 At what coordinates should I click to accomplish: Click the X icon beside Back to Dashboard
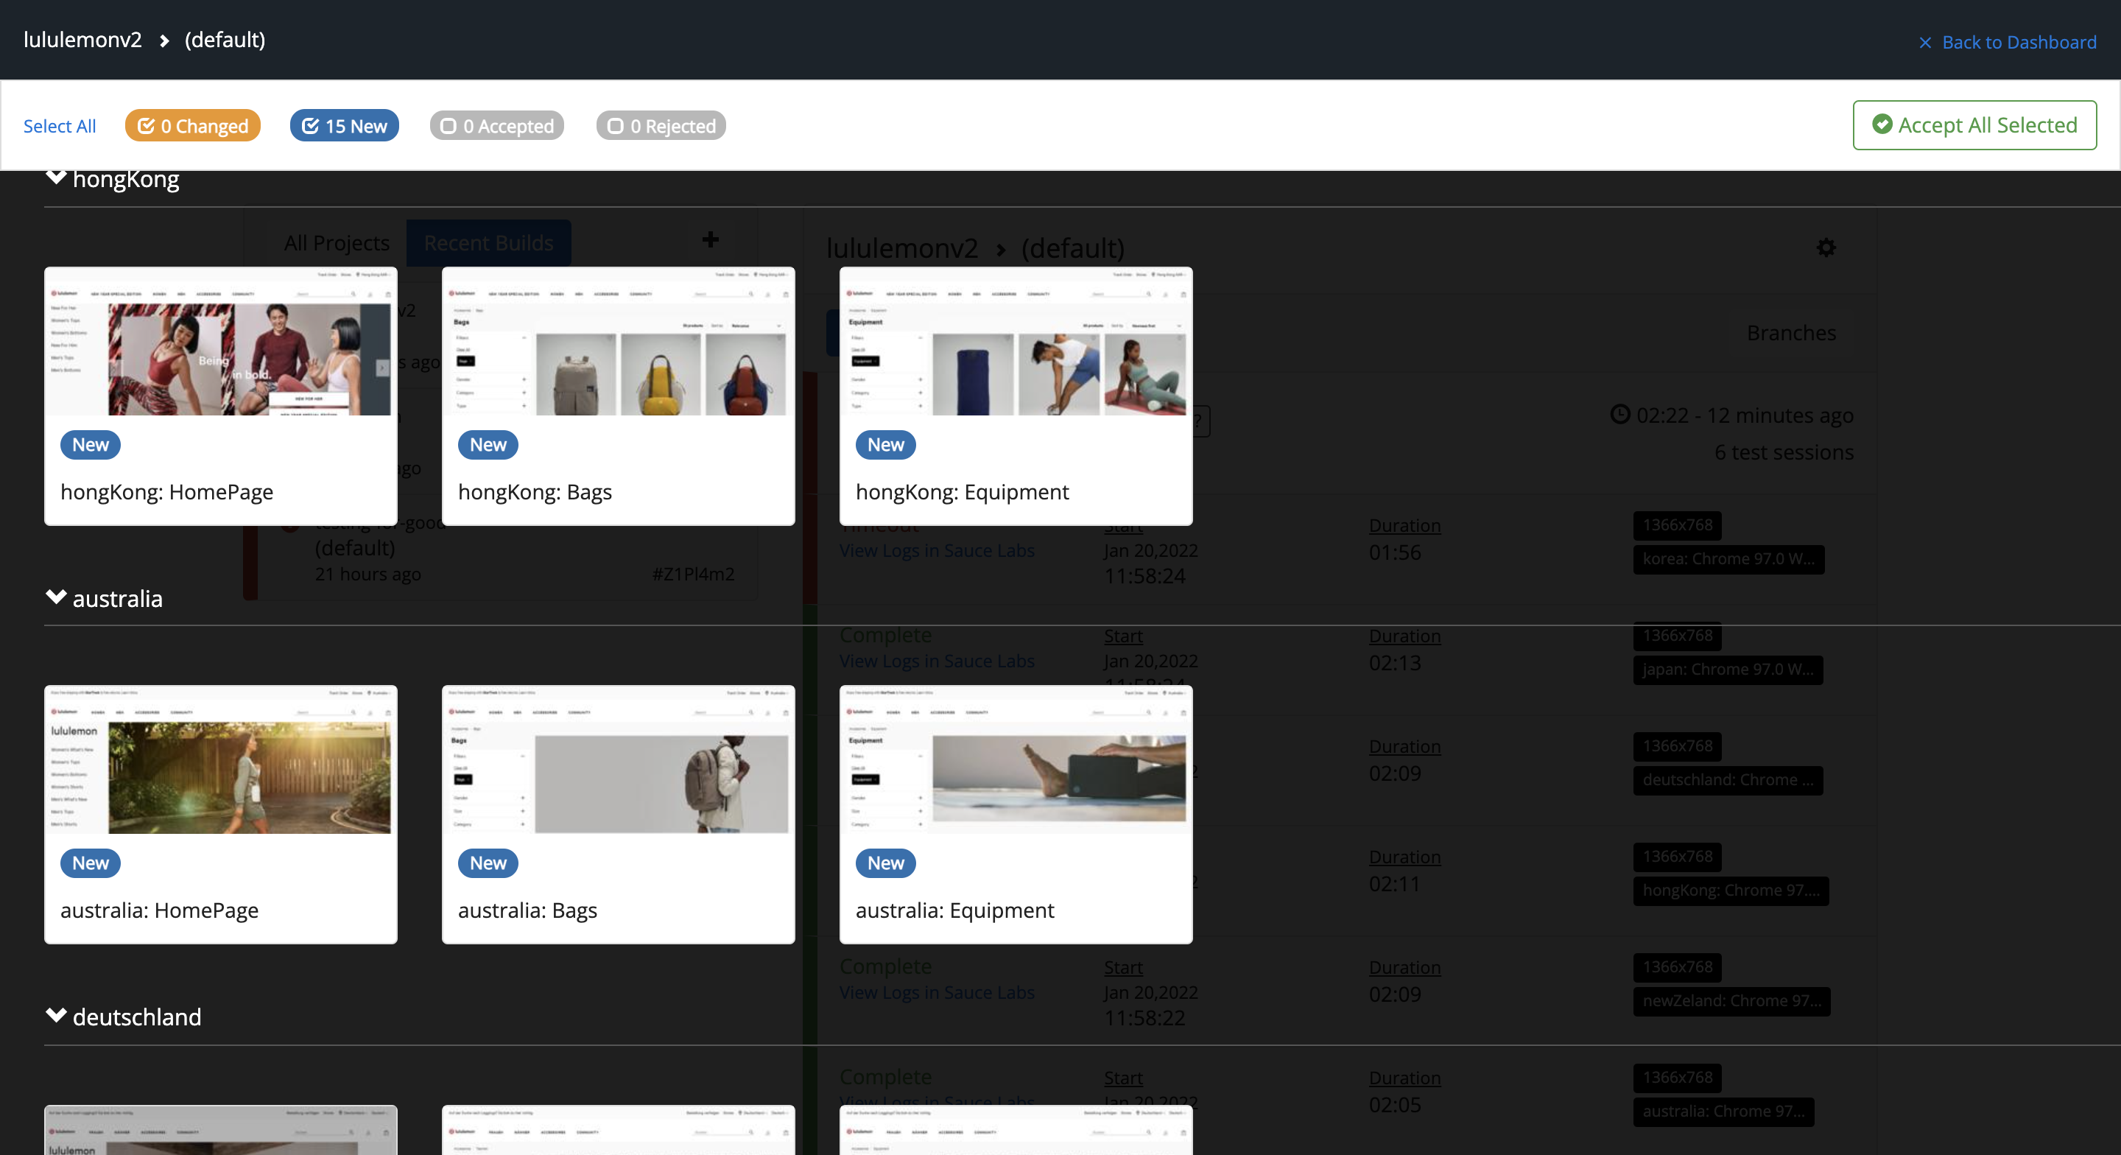click(x=1924, y=43)
